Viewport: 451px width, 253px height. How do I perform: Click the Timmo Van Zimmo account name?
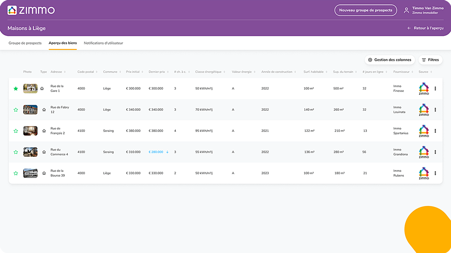(428, 8)
